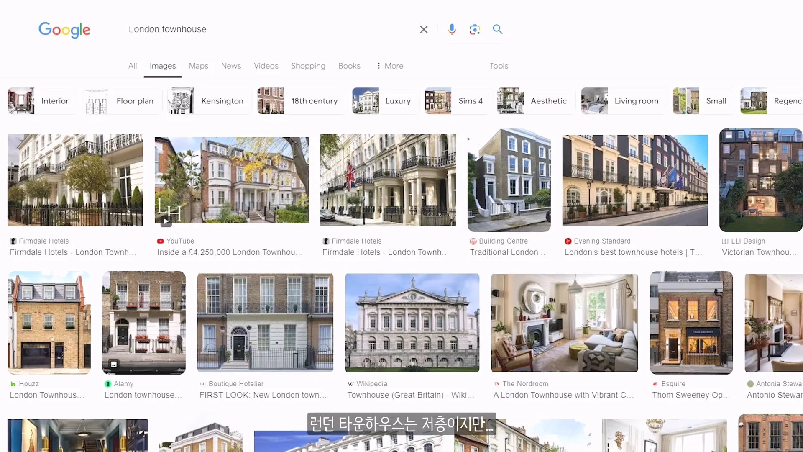803x452 pixels.
Task: Open the Alamy London townhouse image
Action: point(144,323)
